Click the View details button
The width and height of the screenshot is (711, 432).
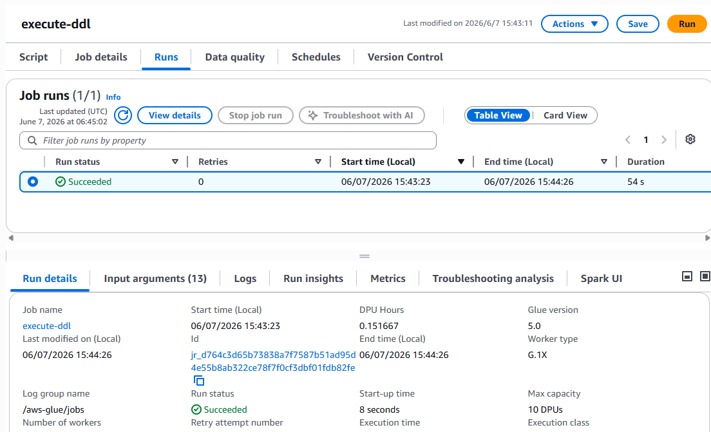coord(175,115)
